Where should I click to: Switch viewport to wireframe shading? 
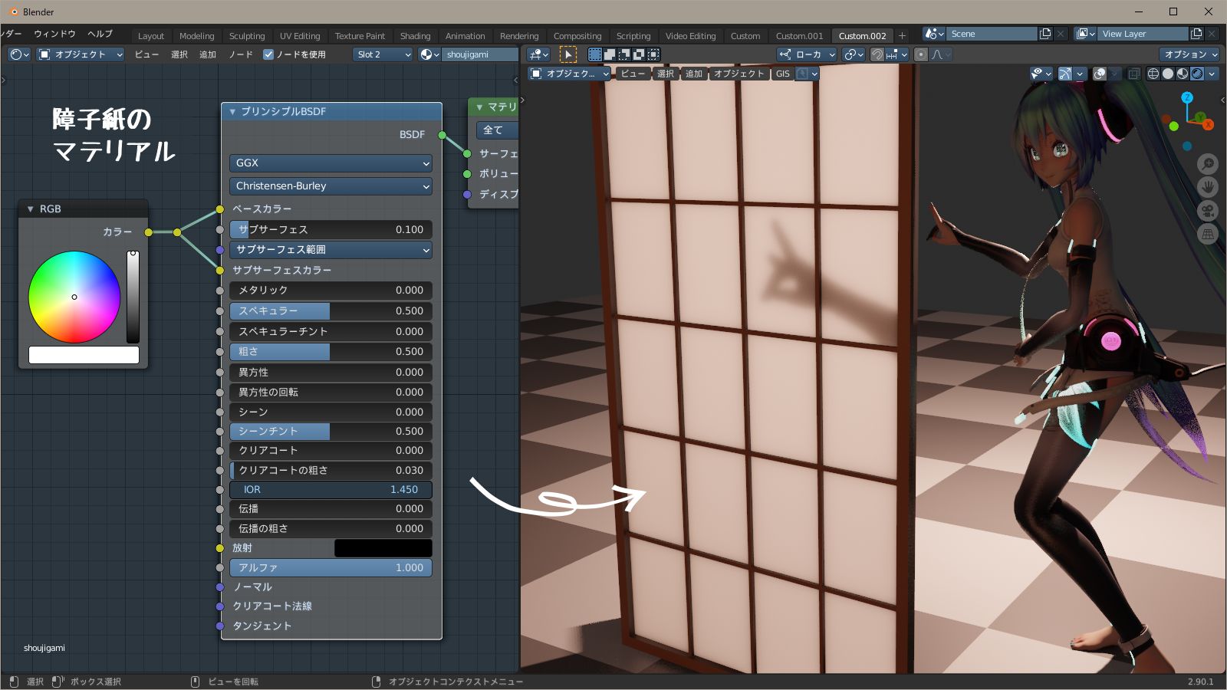click(x=1153, y=74)
